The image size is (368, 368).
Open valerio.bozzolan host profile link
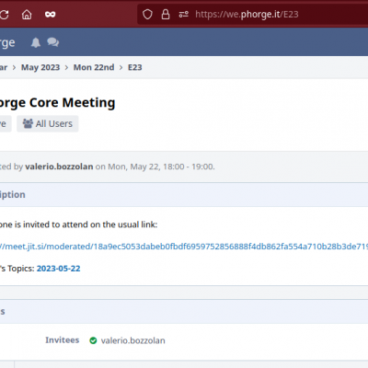click(x=59, y=167)
